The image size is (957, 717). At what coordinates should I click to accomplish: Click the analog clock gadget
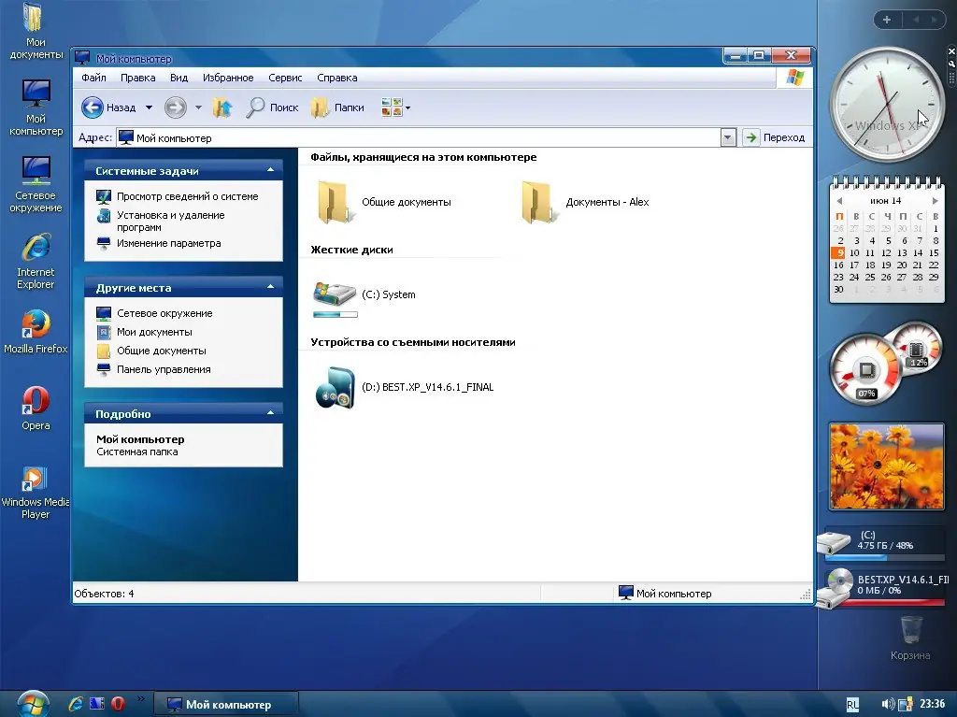pos(887,105)
